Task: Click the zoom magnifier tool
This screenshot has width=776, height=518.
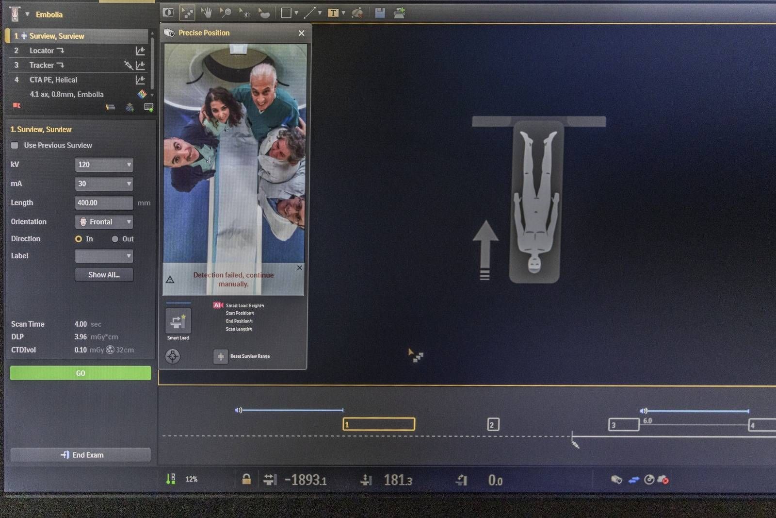Action: click(x=226, y=13)
